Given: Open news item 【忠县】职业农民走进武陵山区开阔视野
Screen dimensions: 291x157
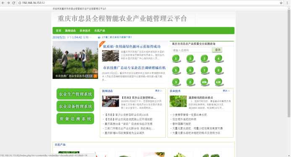Looking at the screenshot, I should click(x=128, y=119).
